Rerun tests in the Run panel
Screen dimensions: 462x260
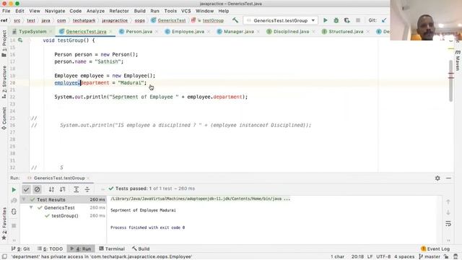14,190
